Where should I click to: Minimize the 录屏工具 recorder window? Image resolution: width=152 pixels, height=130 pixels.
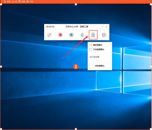[x=102, y=27]
